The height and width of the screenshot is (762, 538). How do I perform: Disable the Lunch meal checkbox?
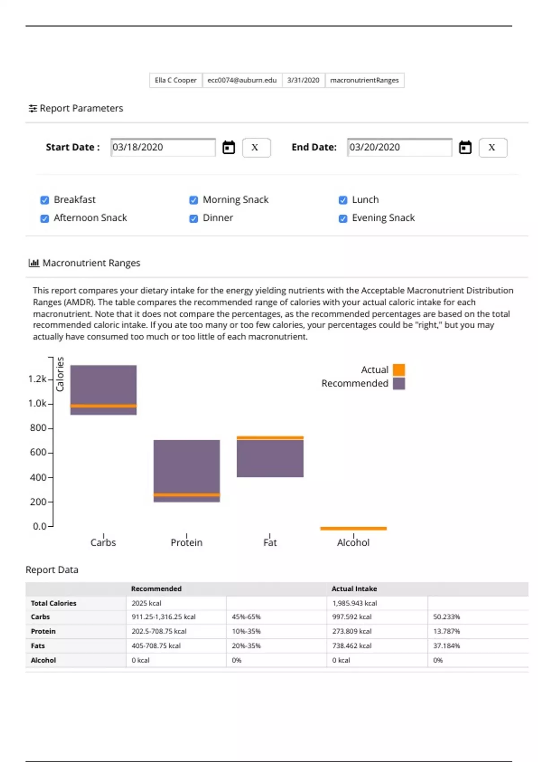(343, 200)
